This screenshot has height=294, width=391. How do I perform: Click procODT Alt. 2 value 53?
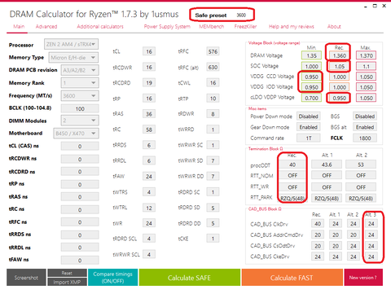pos(361,165)
